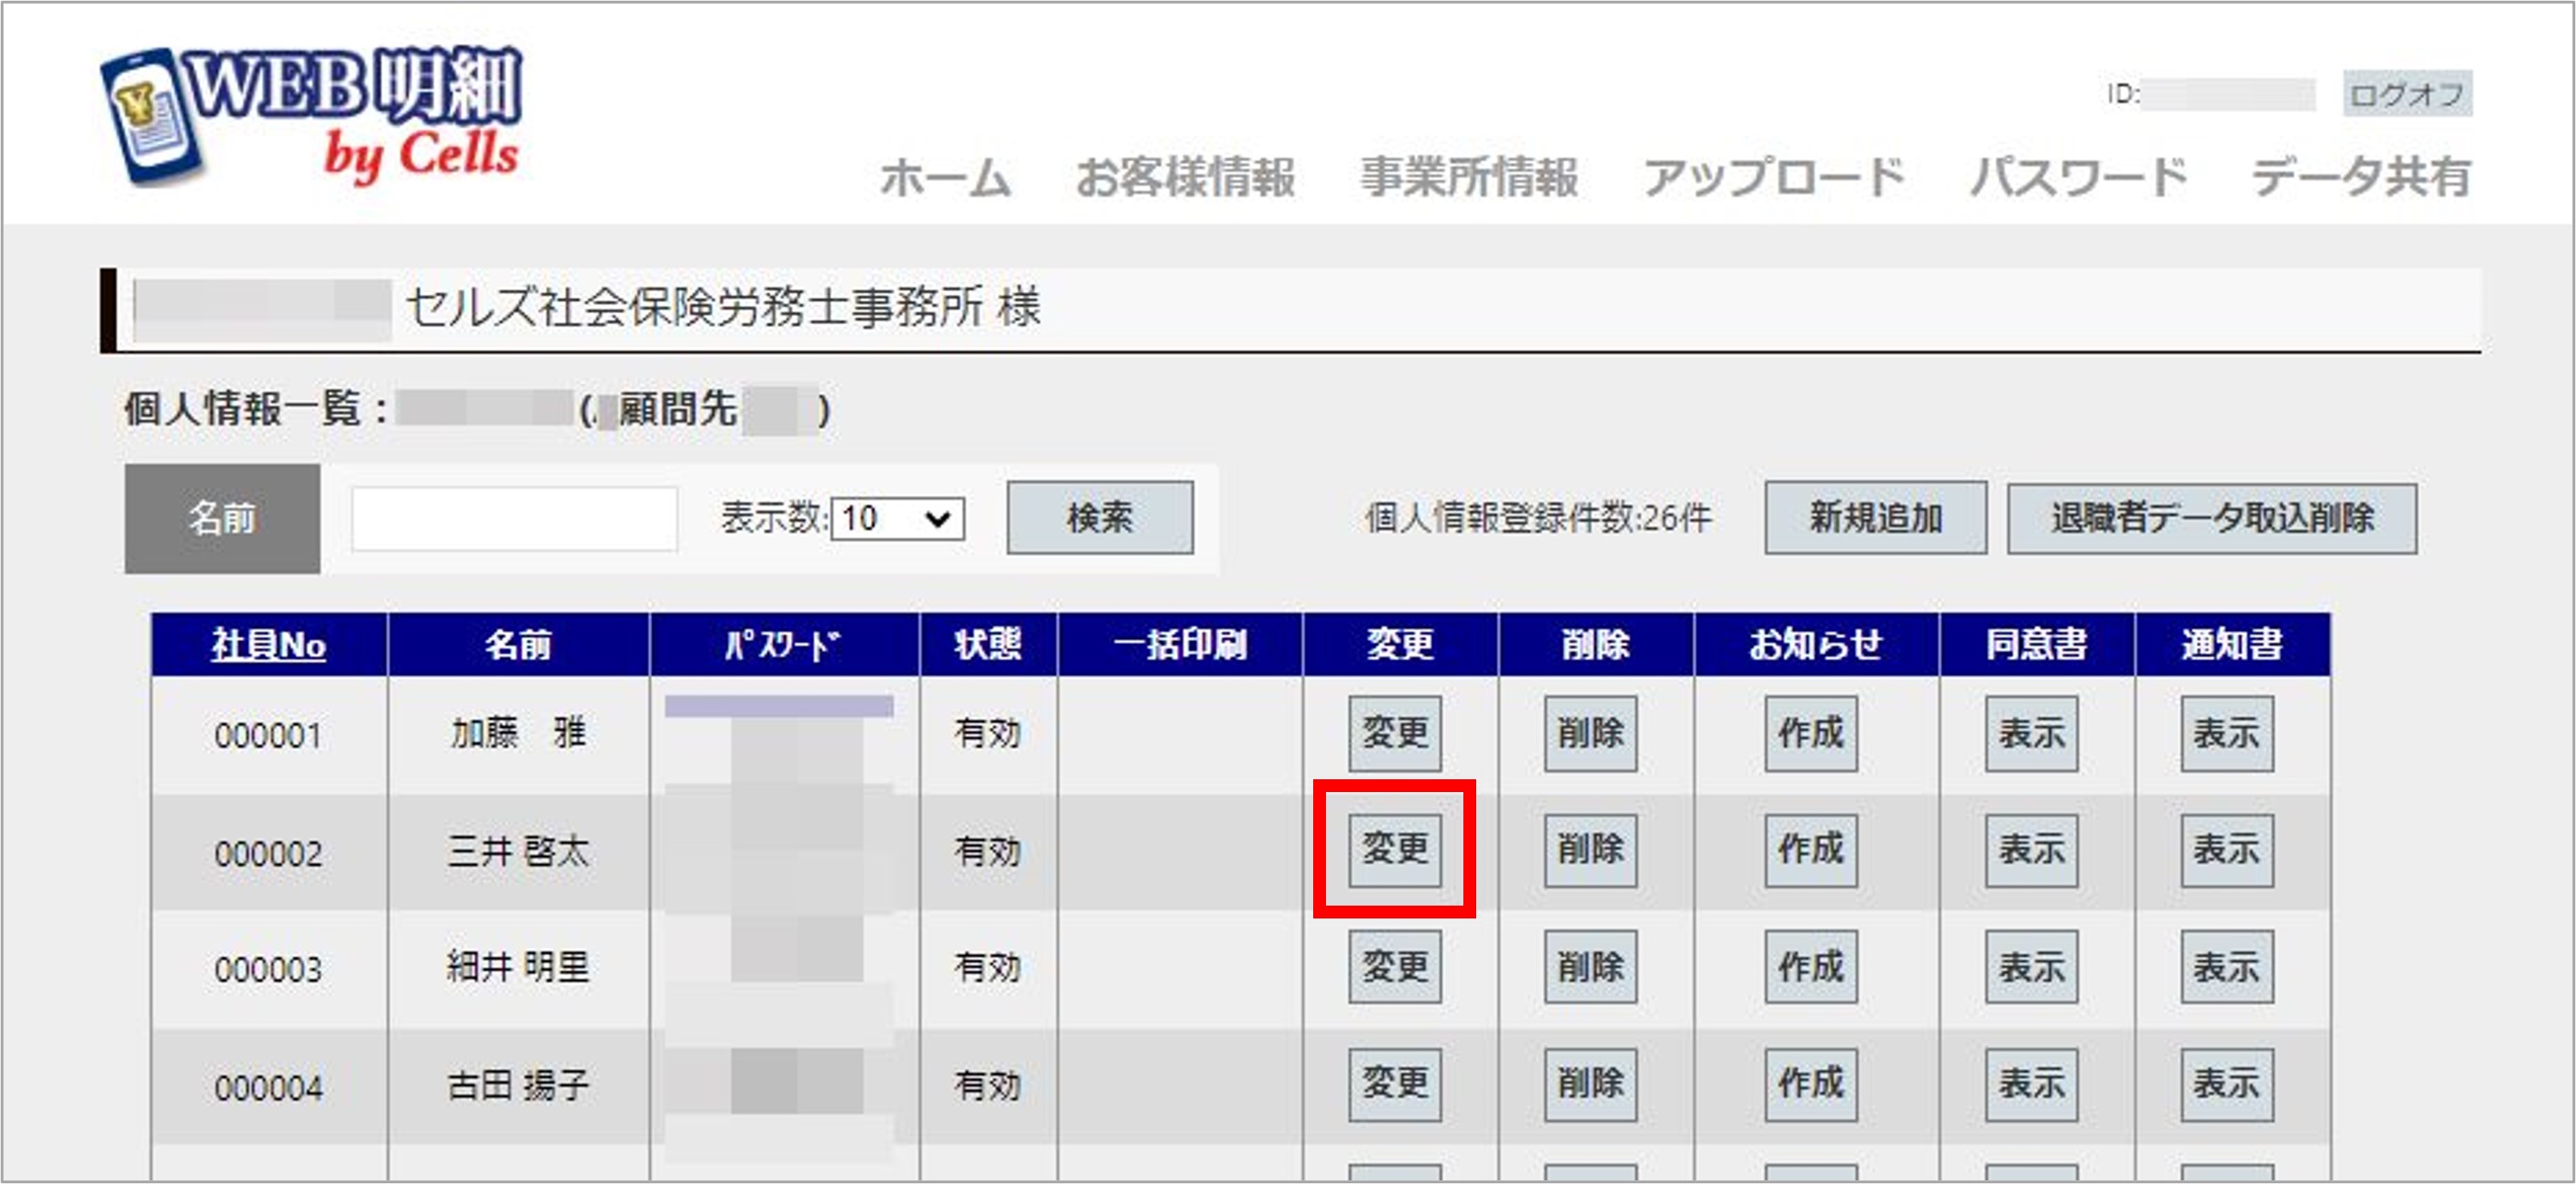Click 変更 for 三井 啓太

click(x=1395, y=849)
